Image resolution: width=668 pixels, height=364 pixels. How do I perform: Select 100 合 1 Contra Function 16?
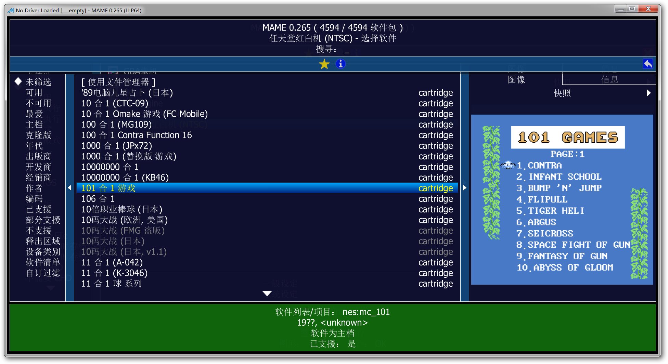267,135
